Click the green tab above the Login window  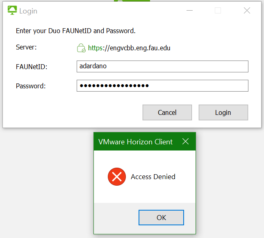[x=132, y=1]
